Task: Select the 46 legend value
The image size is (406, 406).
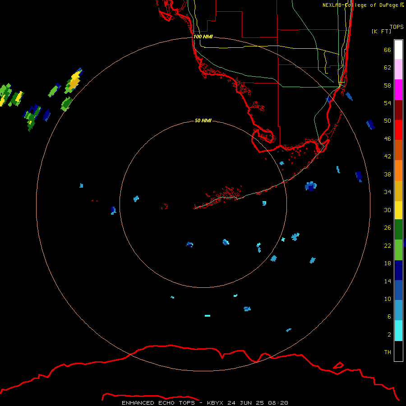Action: click(x=388, y=139)
